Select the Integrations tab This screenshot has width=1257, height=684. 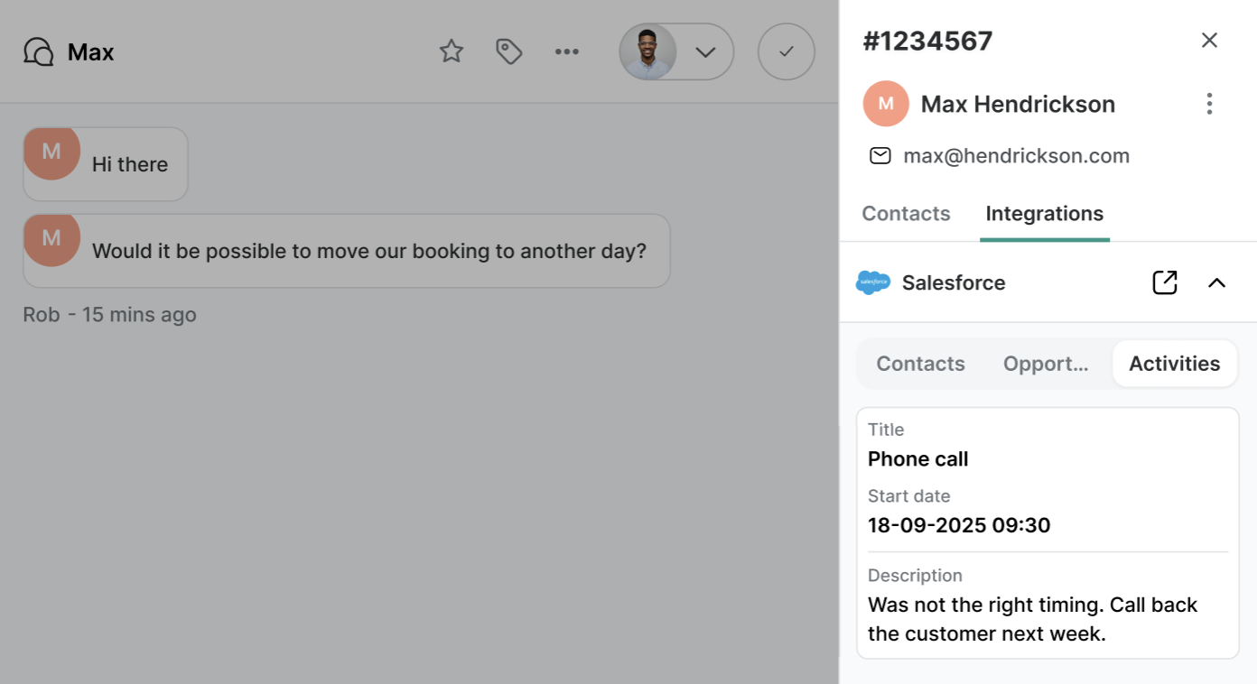point(1045,214)
